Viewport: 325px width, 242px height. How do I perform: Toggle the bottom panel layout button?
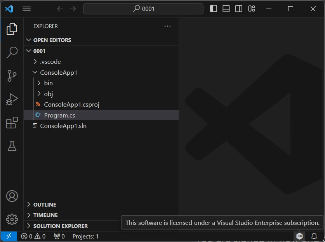226,9
